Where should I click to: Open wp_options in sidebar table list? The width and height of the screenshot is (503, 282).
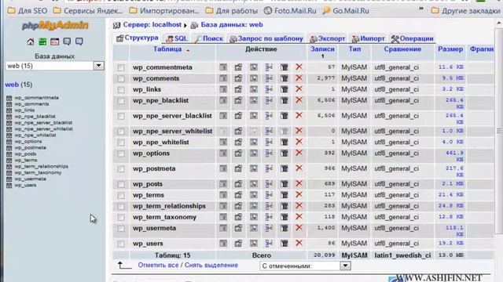pos(28,142)
